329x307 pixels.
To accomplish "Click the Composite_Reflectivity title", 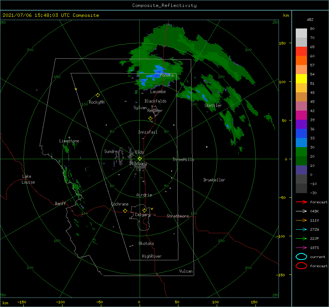I will pyautogui.click(x=164, y=5).
